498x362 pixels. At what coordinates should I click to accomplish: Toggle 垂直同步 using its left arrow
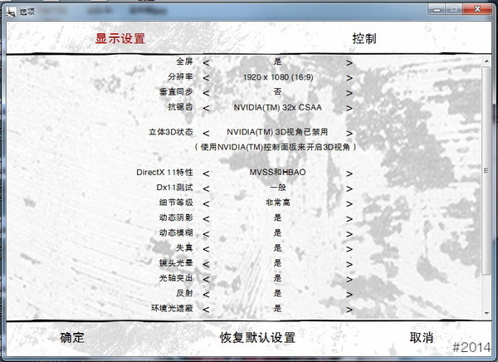click(x=206, y=93)
